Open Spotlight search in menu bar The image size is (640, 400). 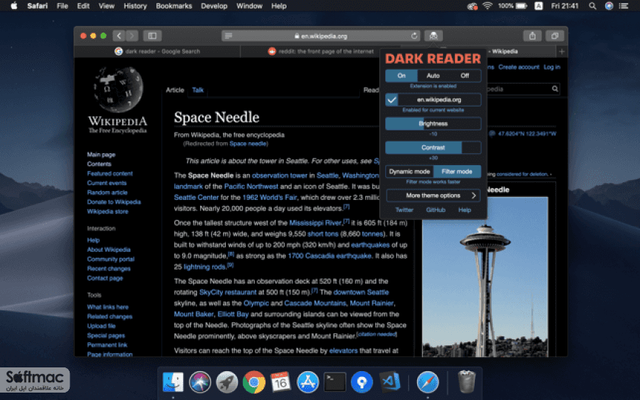tap(593, 6)
